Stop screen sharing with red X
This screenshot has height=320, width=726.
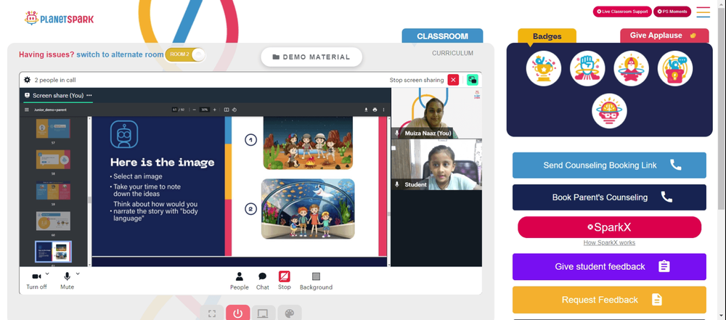coord(453,80)
